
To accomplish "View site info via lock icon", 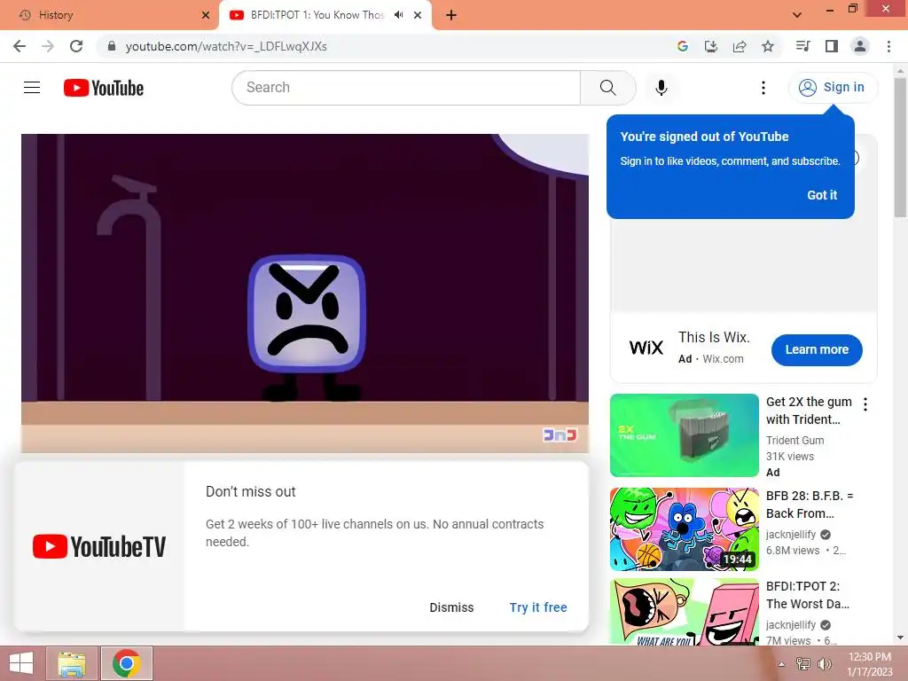I will click(x=112, y=46).
